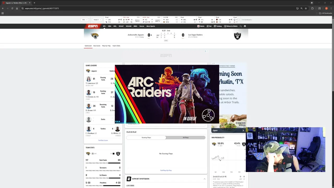Click the ESPN BET logo

point(129,179)
